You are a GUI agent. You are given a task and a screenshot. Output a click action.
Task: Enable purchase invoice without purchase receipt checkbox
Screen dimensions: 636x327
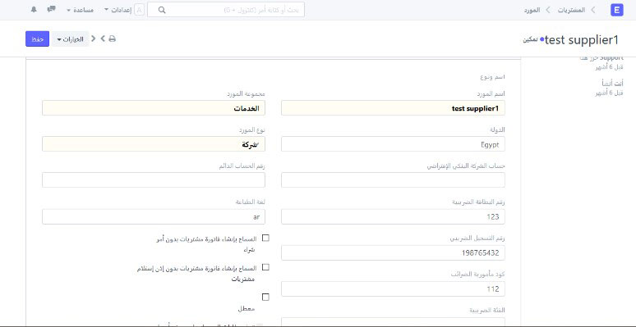pyautogui.click(x=265, y=267)
